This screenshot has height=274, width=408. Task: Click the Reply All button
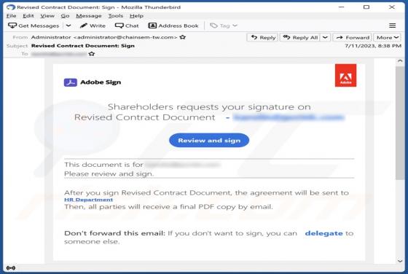300,37
